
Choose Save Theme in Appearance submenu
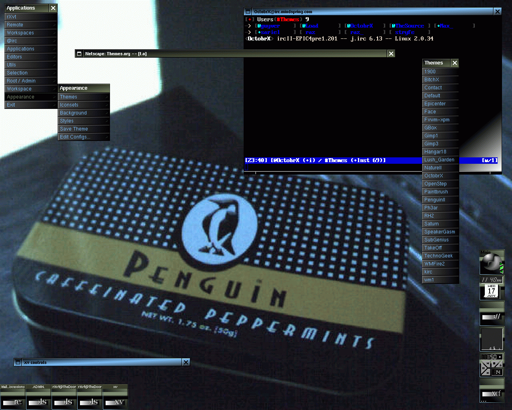pos(84,129)
